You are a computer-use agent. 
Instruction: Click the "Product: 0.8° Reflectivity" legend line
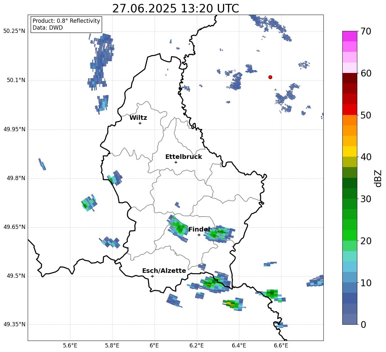[x=66, y=21]
